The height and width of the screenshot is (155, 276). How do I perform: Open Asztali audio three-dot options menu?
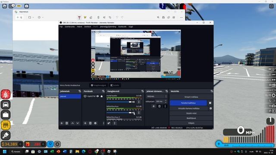coord(139,102)
